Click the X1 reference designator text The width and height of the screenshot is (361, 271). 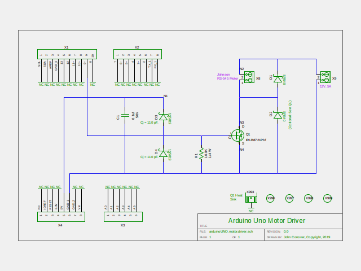point(67,47)
